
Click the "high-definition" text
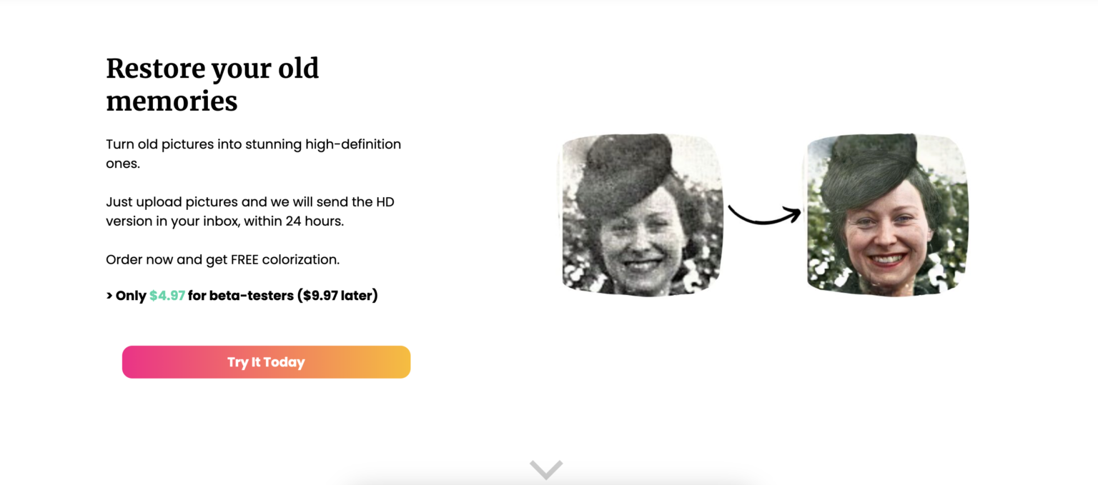353,144
